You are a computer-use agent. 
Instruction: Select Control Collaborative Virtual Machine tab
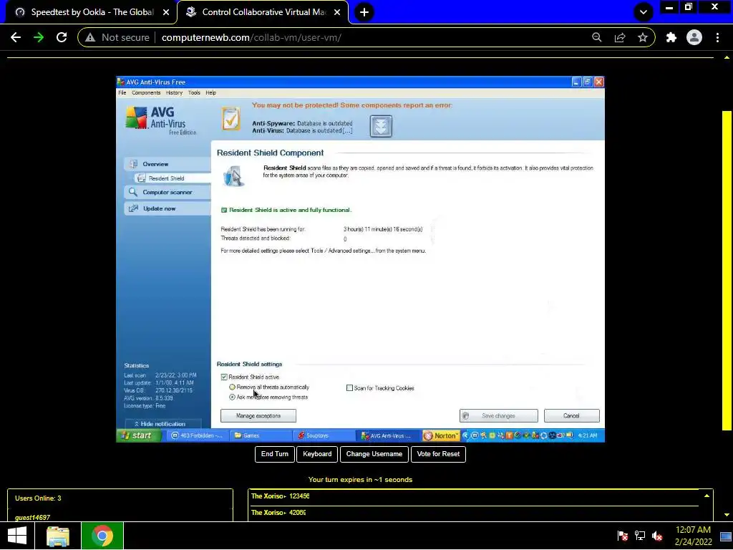coord(263,12)
